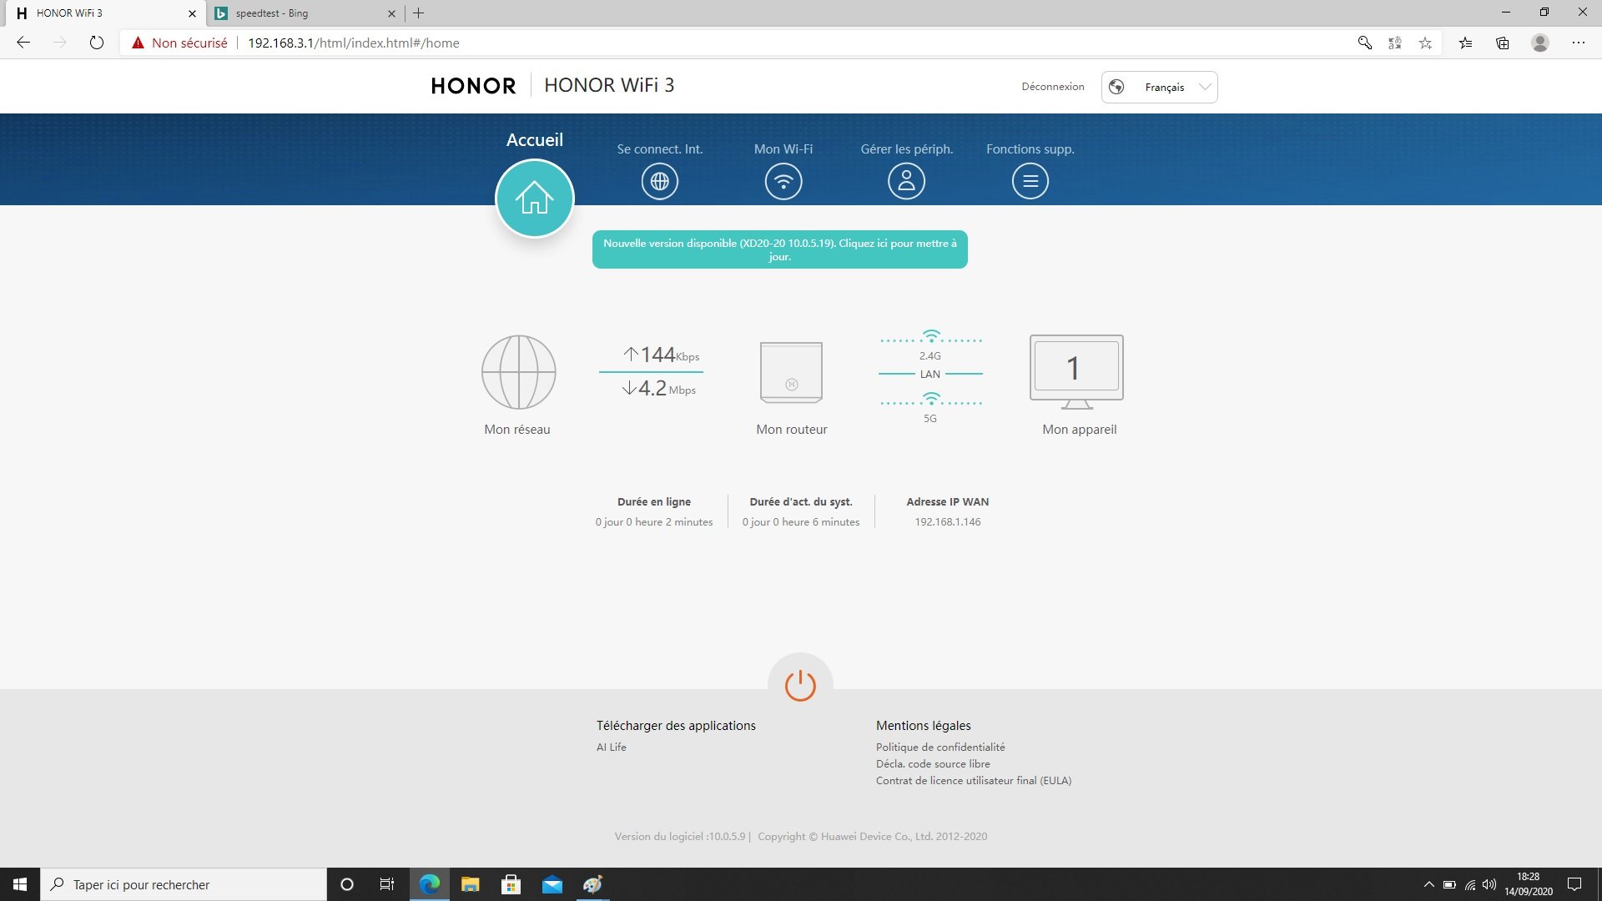Open browser settings ellipsis menu
1602x901 pixels.
[x=1579, y=43]
